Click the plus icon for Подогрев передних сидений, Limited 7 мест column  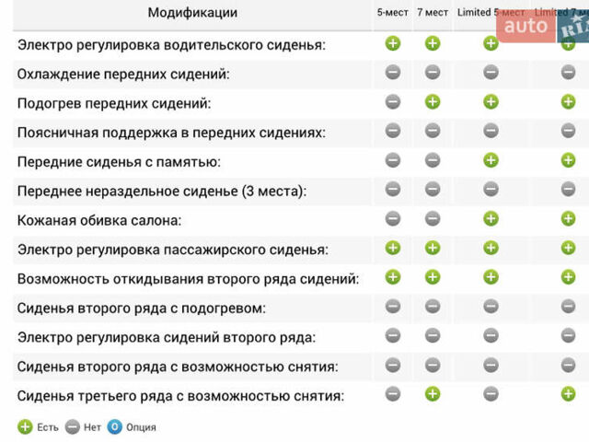tap(568, 102)
